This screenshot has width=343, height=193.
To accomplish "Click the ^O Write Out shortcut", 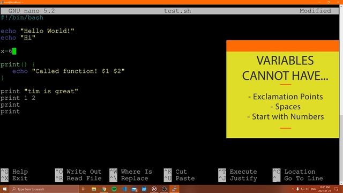I will (x=78, y=172).
